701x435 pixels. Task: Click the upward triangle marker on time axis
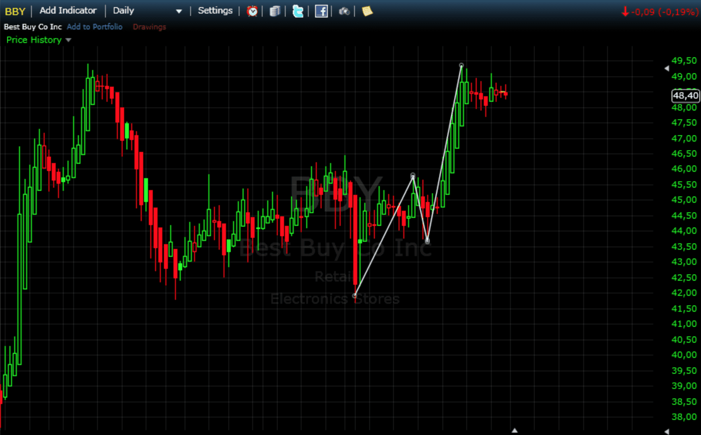coord(514,431)
